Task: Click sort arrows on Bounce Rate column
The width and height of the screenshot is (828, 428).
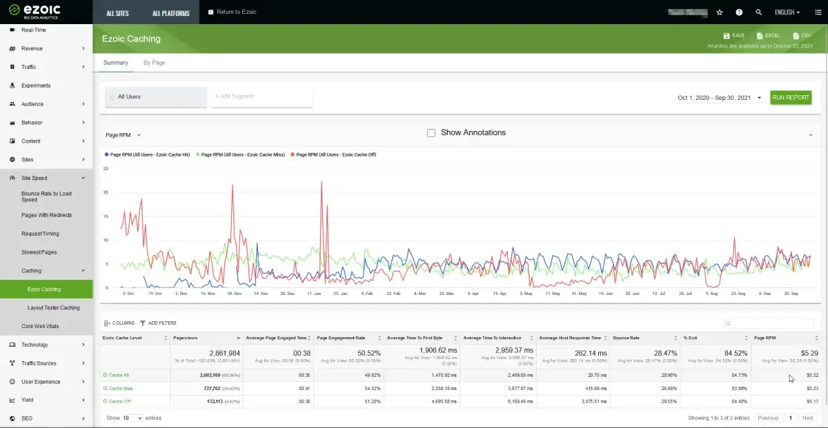Action: (x=675, y=338)
